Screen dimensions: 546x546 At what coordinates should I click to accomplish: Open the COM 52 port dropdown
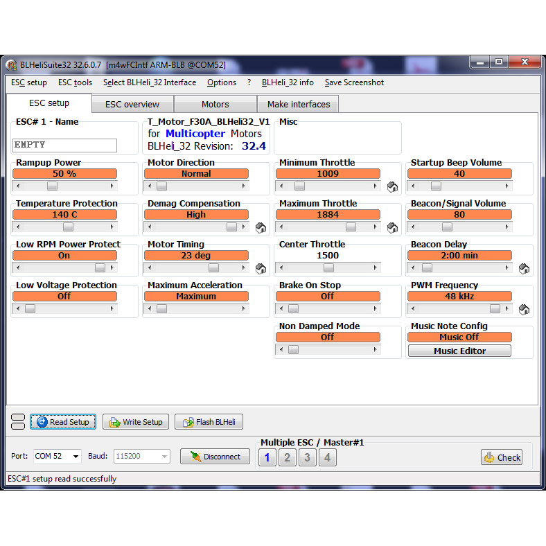coord(76,456)
